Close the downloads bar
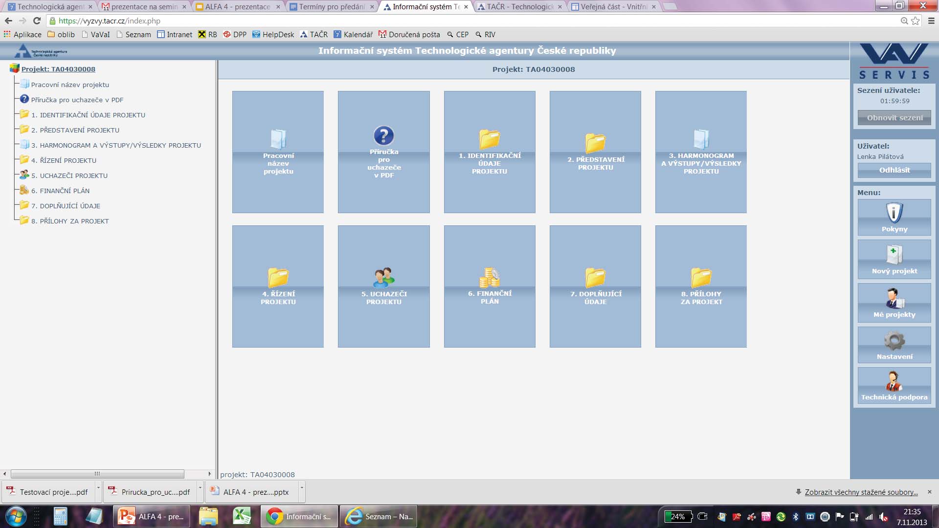939x528 pixels. [930, 492]
